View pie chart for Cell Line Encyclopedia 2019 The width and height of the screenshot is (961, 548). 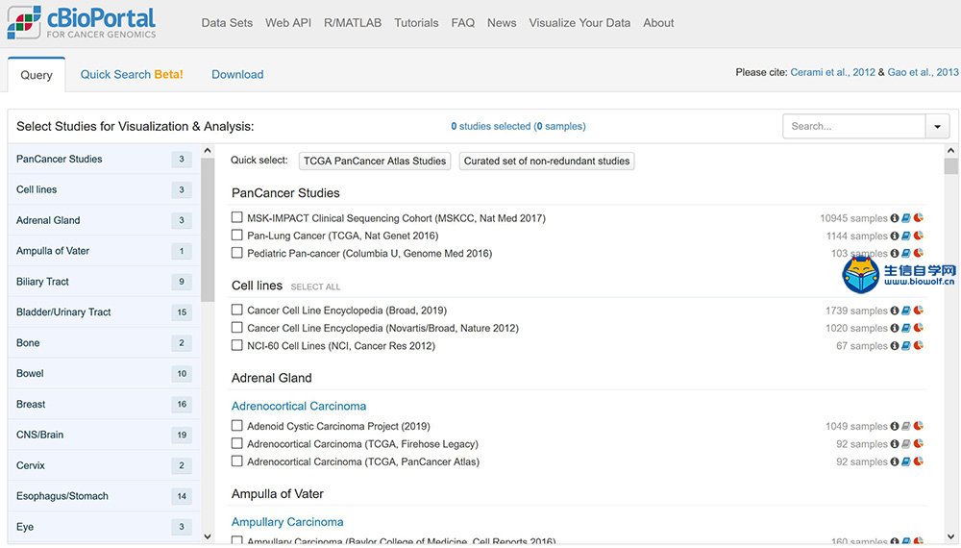point(918,311)
